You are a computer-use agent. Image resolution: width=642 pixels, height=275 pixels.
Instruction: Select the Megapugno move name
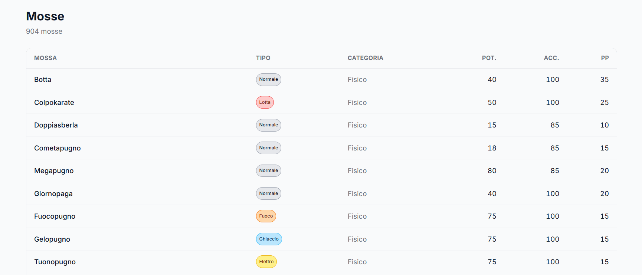click(54, 171)
